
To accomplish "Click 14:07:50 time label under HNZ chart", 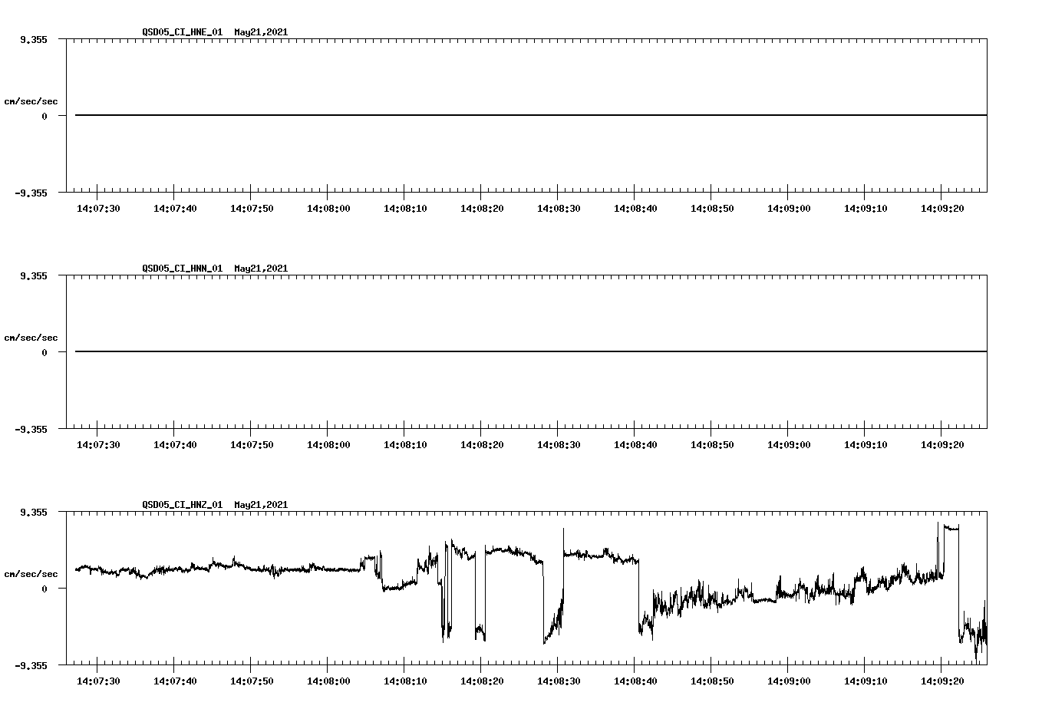I will [x=252, y=681].
